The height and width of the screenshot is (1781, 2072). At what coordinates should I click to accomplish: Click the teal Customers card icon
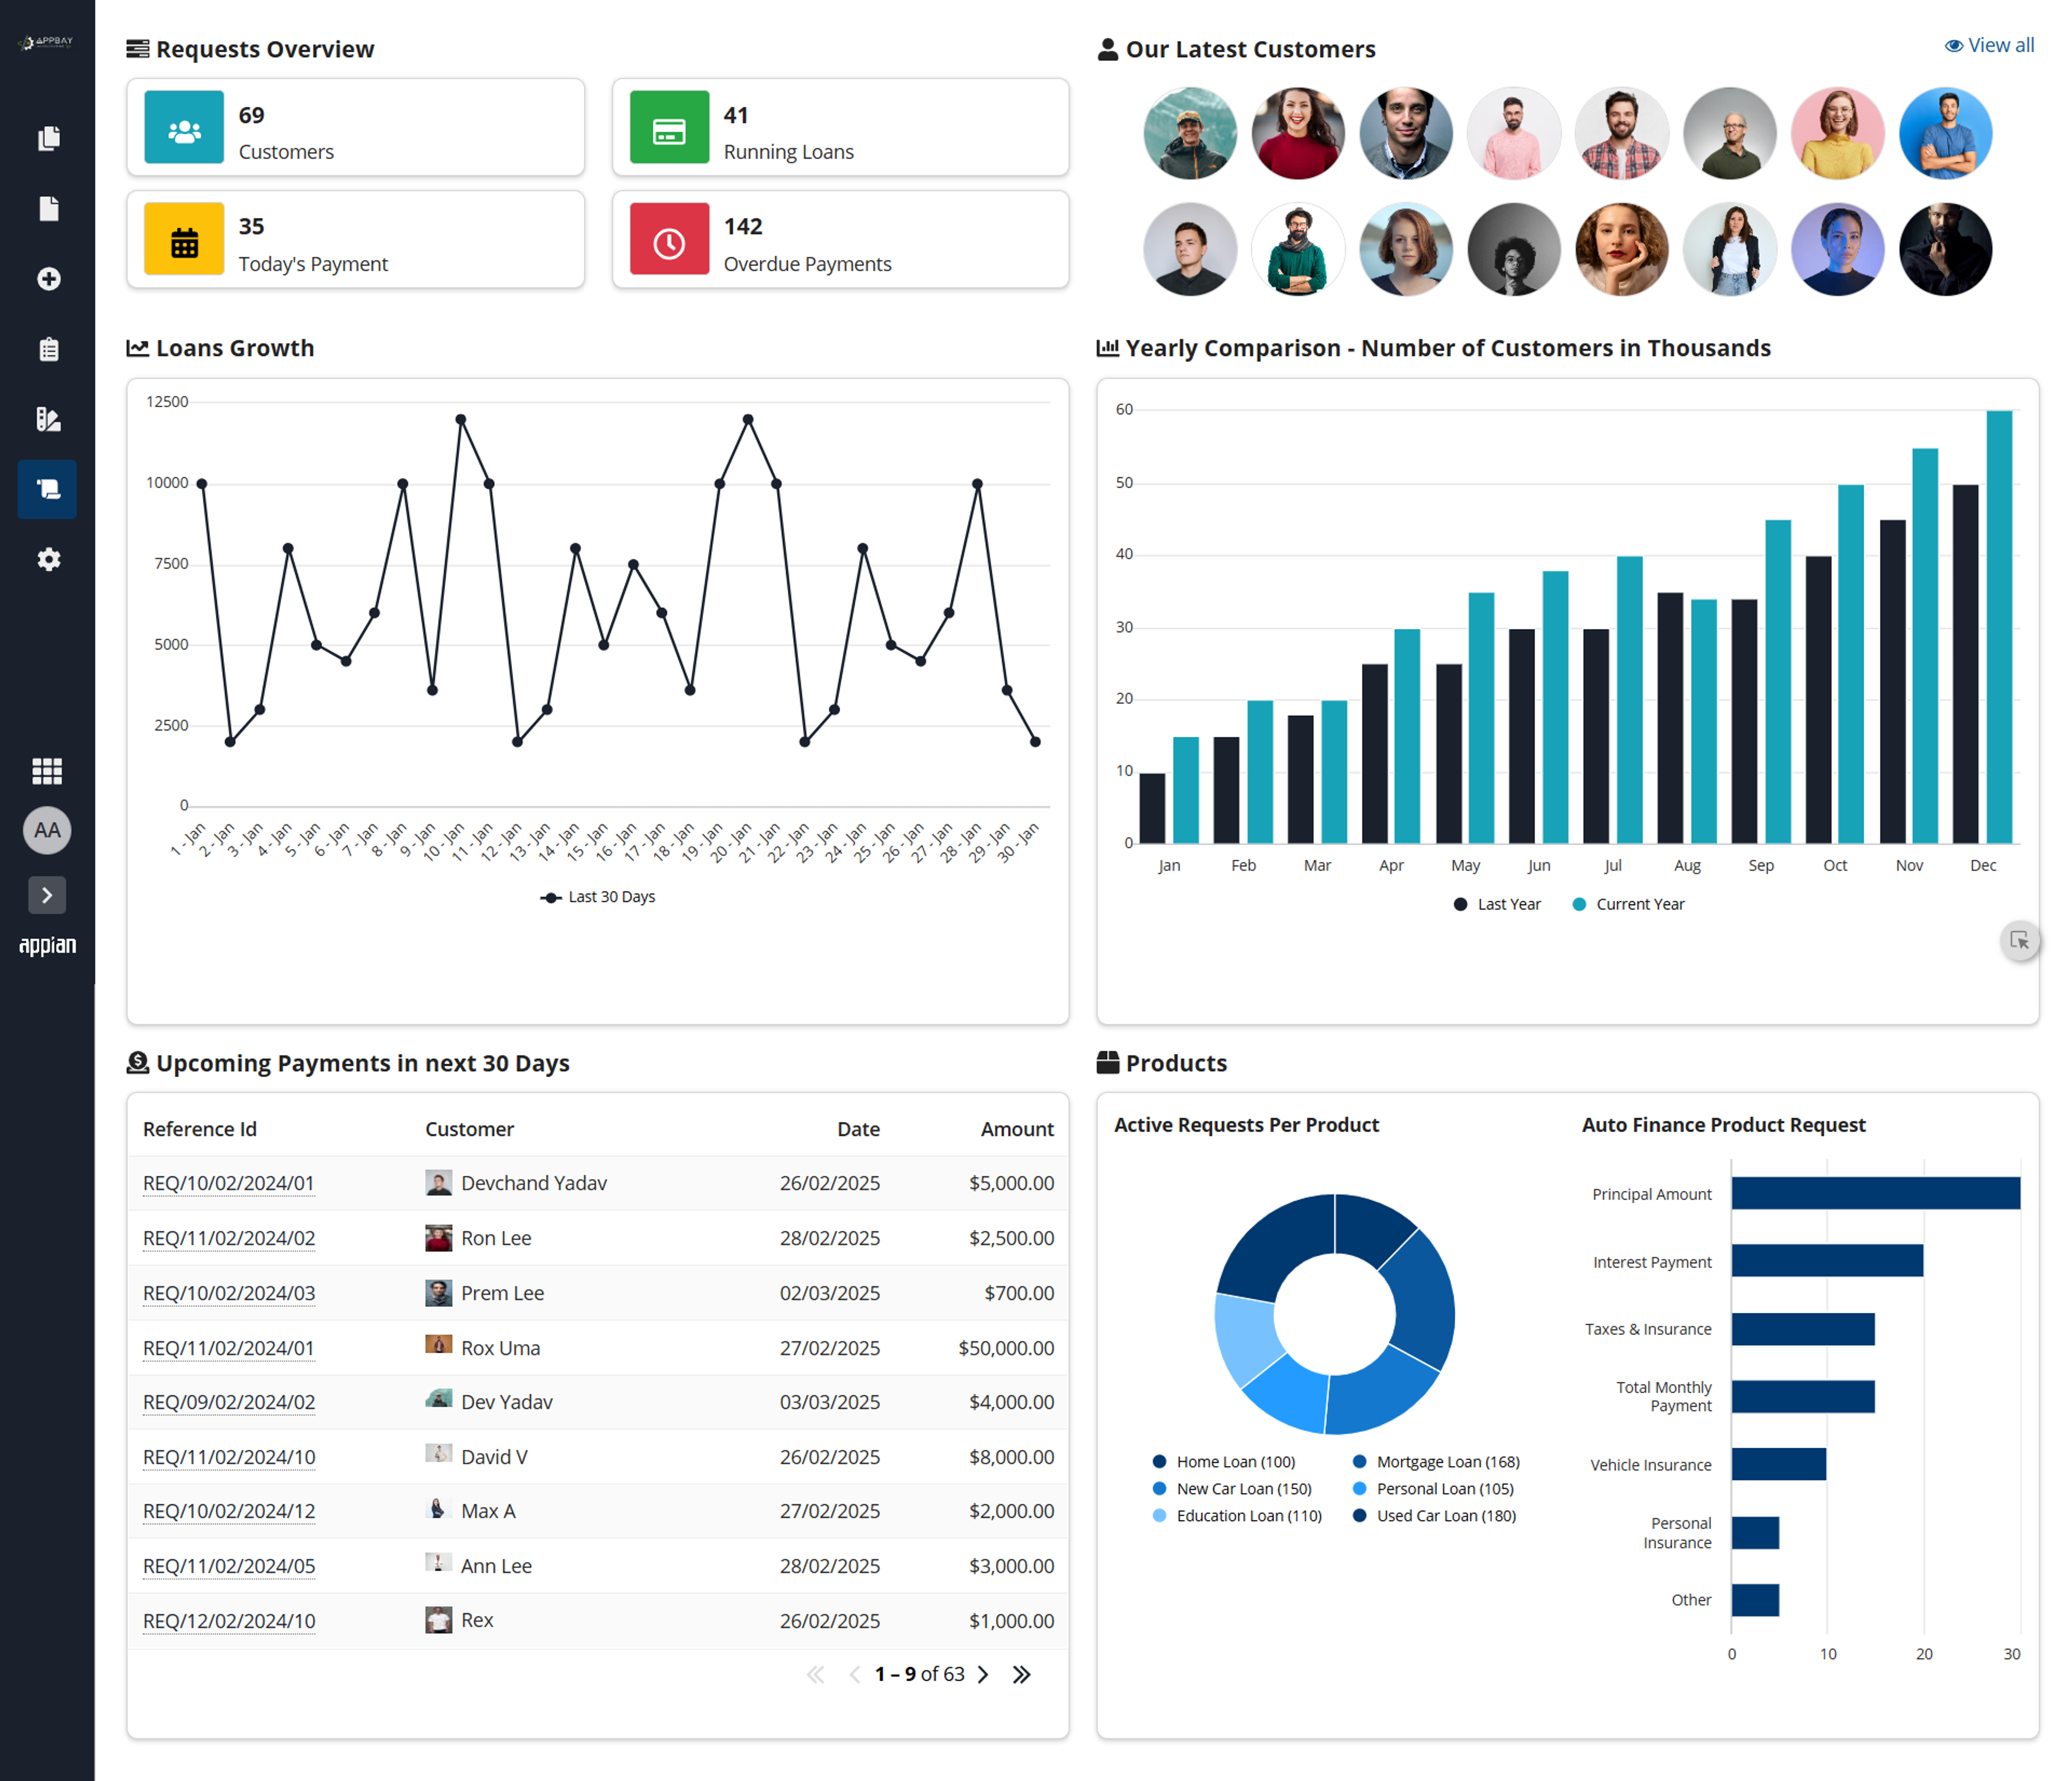pos(184,127)
